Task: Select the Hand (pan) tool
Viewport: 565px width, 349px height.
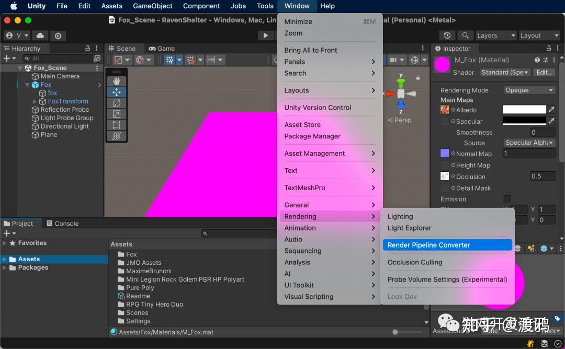Action: (117, 81)
